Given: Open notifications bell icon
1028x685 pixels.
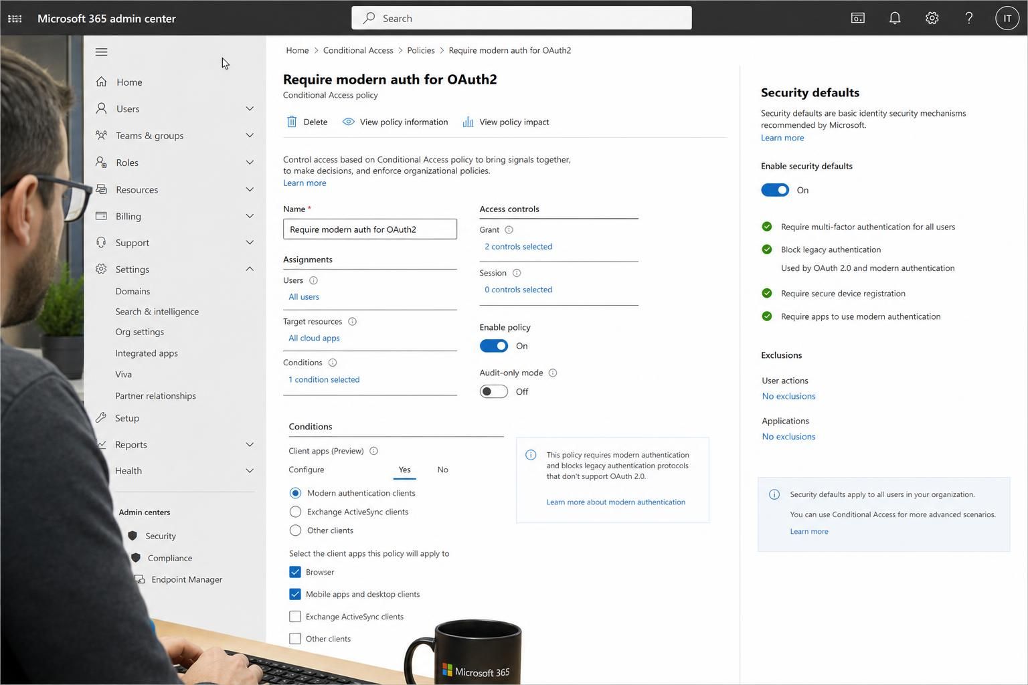Looking at the screenshot, I should point(895,18).
